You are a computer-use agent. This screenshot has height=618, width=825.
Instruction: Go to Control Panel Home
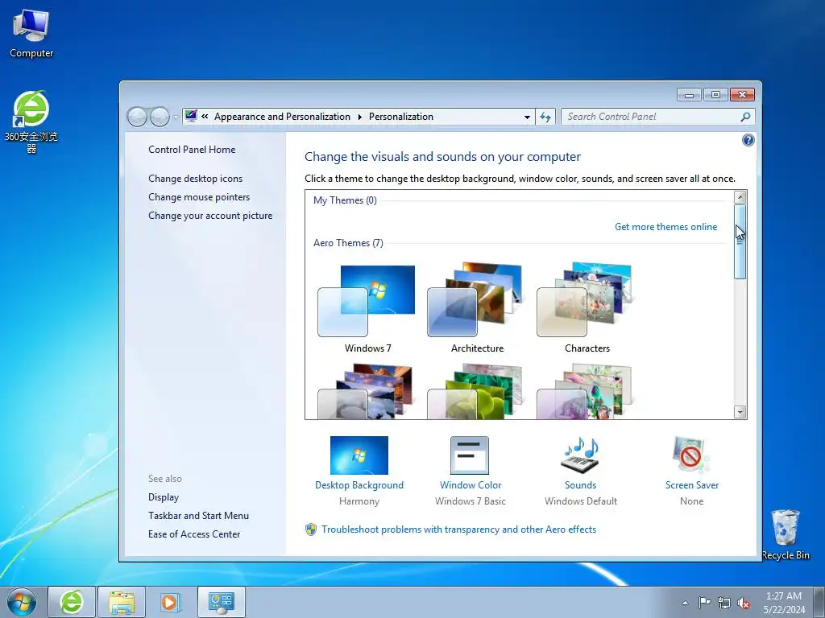(x=192, y=150)
